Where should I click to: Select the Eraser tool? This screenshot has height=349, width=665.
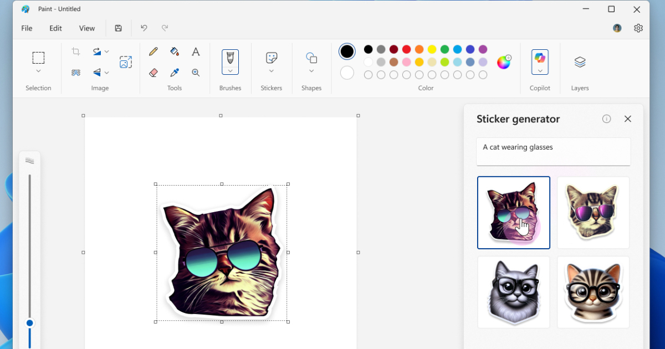coord(154,73)
